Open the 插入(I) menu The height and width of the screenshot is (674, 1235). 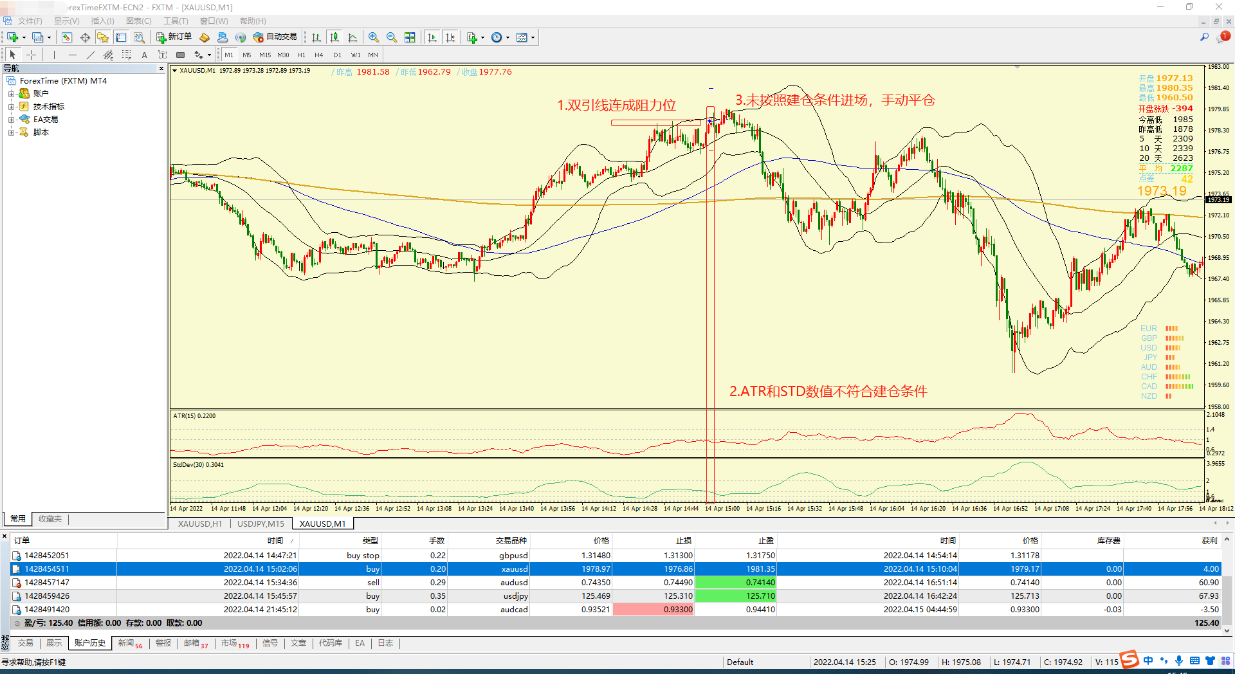pyautogui.click(x=103, y=21)
